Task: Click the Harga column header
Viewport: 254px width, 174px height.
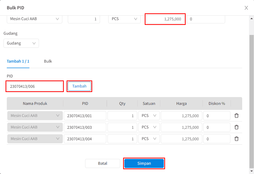Action: pyautogui.click(x=181, y=103)
